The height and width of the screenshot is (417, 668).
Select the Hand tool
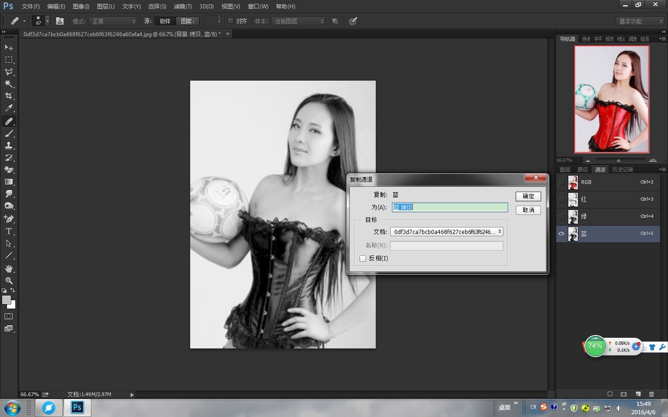point(9,269)
